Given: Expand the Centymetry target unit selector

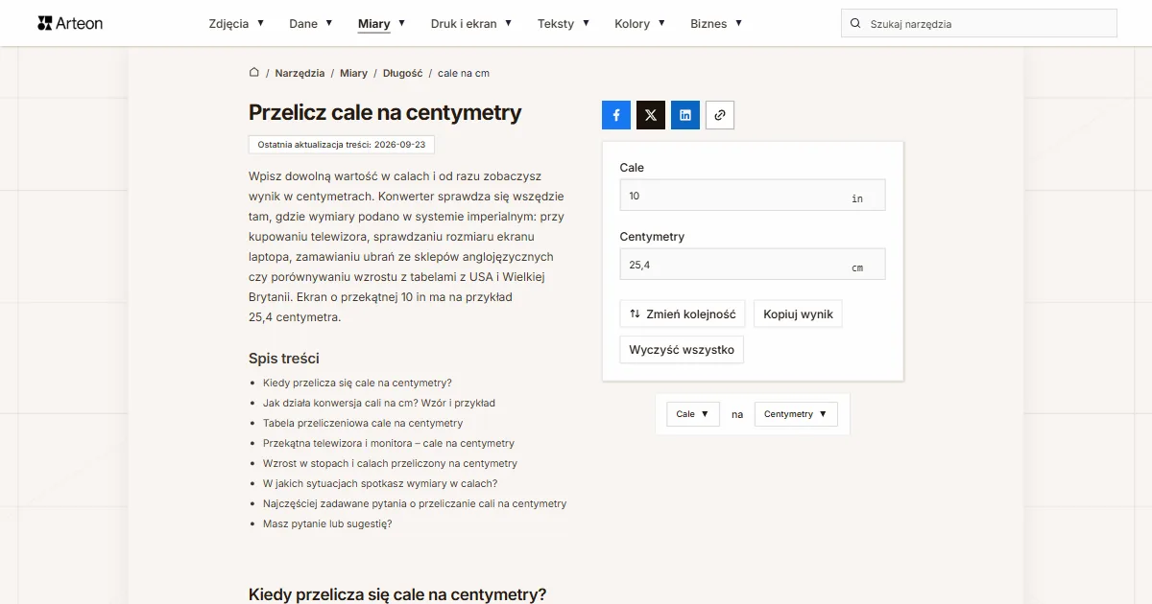Looking at the screenshot, I should point(796,414).
